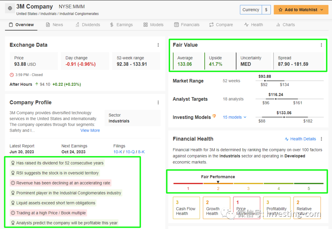Image resolution: width=332 pixels, height=229 pixels.
Task: Click the grid icon on the Models tab
Action: click(x=145, y=25)
